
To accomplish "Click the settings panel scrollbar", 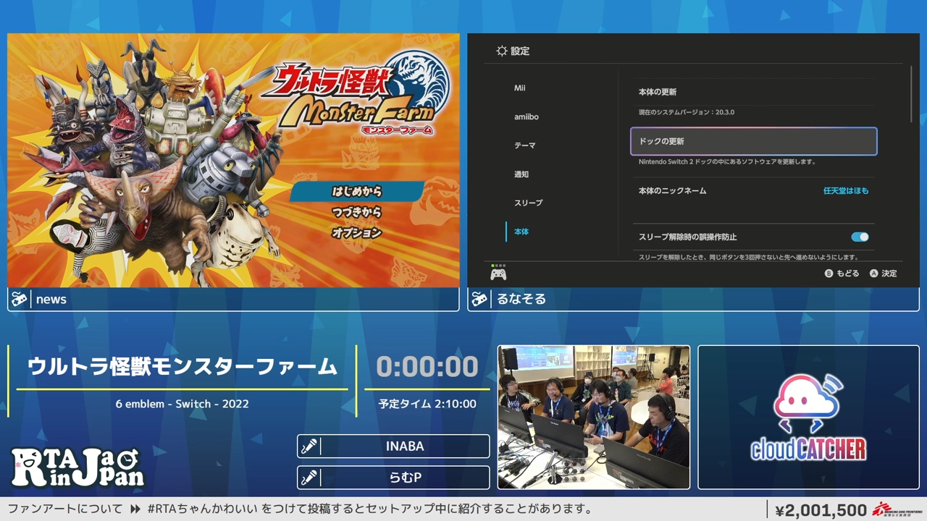I will (911, 94).
